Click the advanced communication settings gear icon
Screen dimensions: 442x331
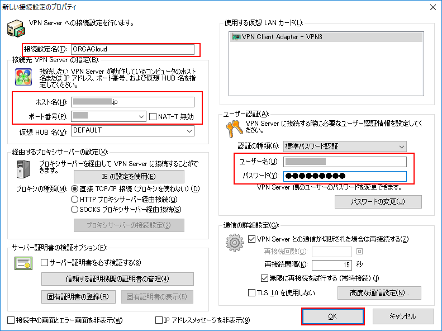[235, 243]
